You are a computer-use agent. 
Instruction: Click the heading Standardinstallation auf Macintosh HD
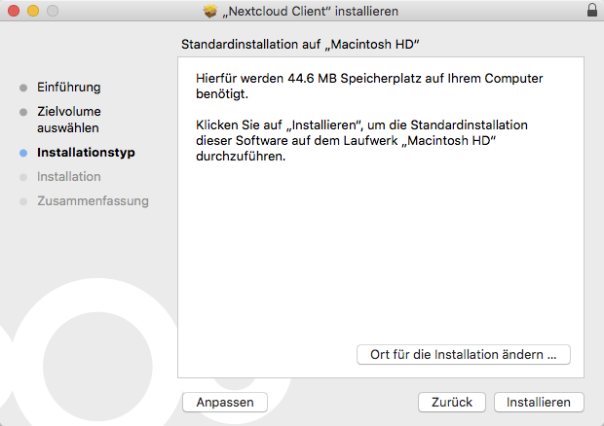(300, 44)
